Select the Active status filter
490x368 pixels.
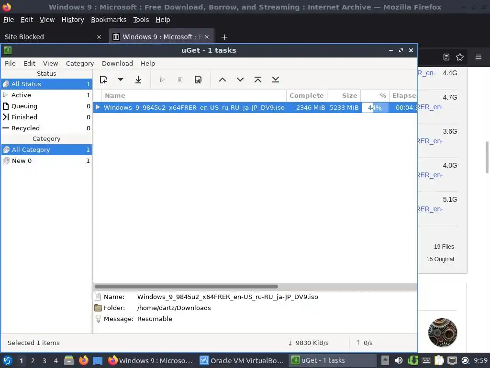[x=46, y=95]
